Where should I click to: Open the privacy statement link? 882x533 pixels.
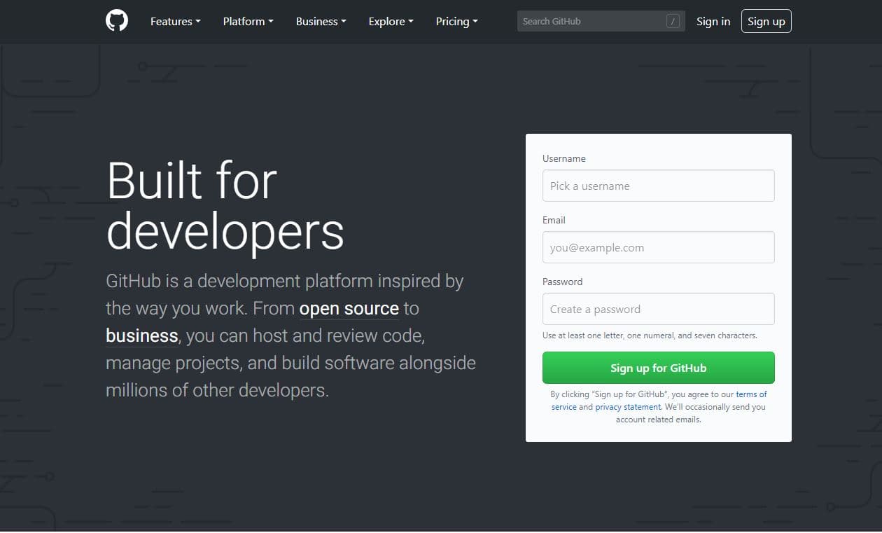628,407
